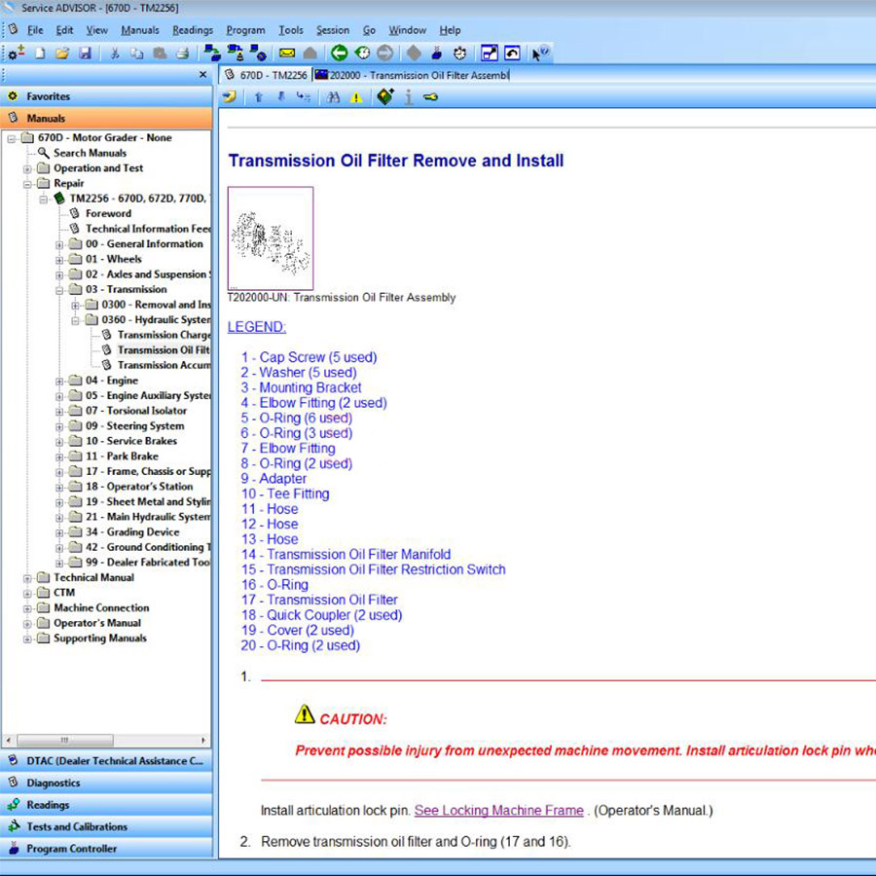
Task: Click the information icon in the document toolbar
Action: click(x=408, y=97)
